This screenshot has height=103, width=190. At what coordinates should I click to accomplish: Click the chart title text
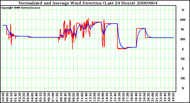point(88,3)
